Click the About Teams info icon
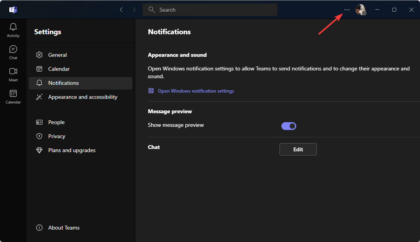The height and width of the screenshot is (242, 420). pos(39,228)
